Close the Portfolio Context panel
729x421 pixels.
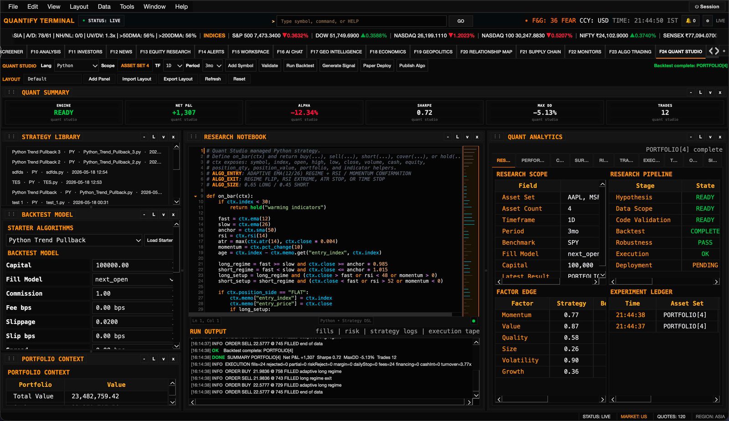coord(173,359)
